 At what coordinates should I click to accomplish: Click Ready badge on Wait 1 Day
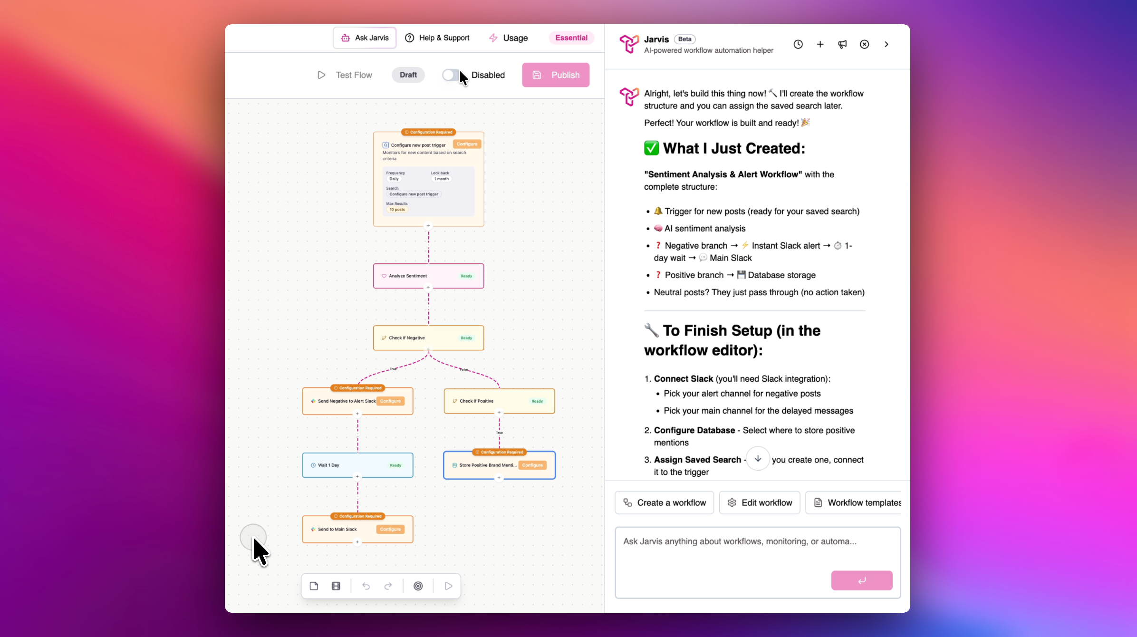point(395,465)
